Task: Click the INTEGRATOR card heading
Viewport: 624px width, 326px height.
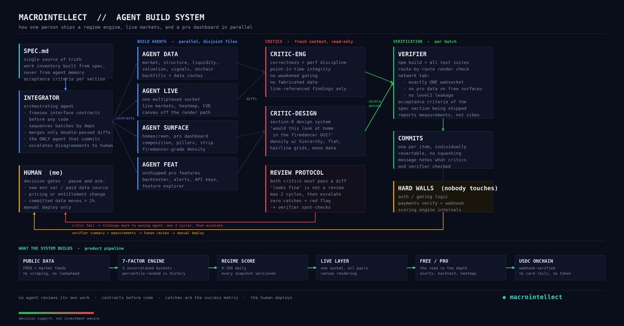Action: pos(42,98)
